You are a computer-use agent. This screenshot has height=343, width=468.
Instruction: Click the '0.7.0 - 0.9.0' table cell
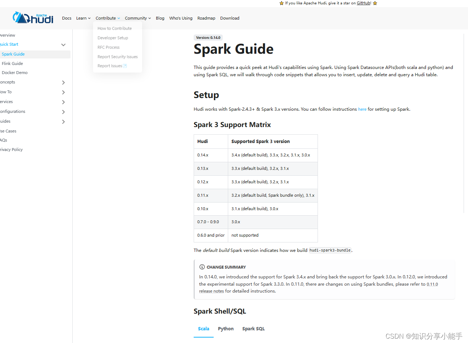(x=211, y=222)
